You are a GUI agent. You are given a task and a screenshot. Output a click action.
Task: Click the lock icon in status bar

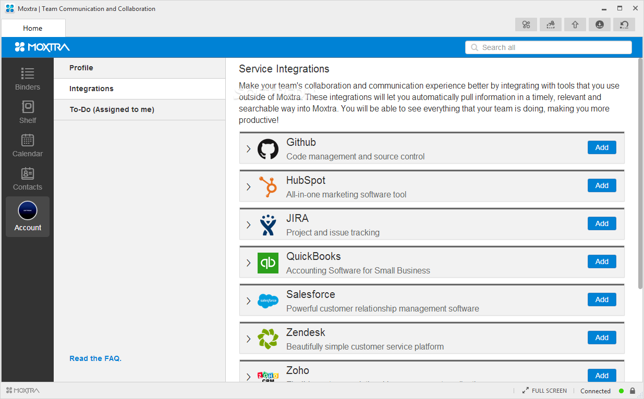pyautogui.click(x=633, y=391)
